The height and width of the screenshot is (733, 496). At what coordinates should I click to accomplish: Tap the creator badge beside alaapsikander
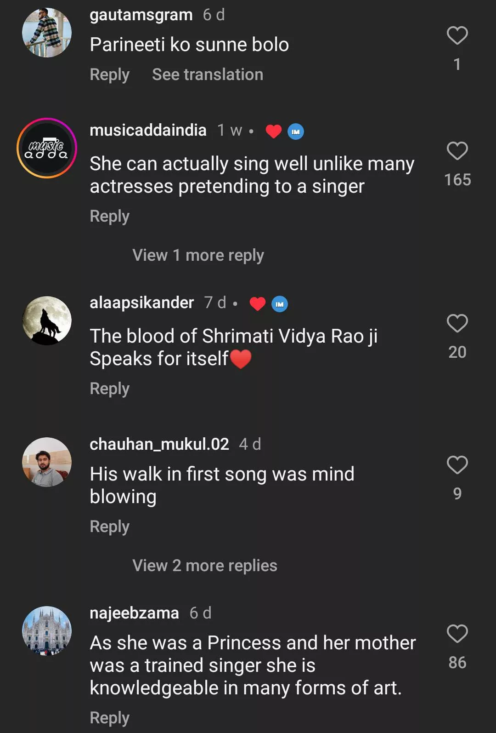[x=280, y=304]
